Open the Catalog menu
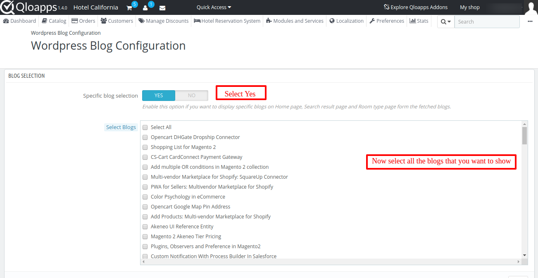Image resolution: width=538 pixels, height=278 pixels. (x=54, y=21)
